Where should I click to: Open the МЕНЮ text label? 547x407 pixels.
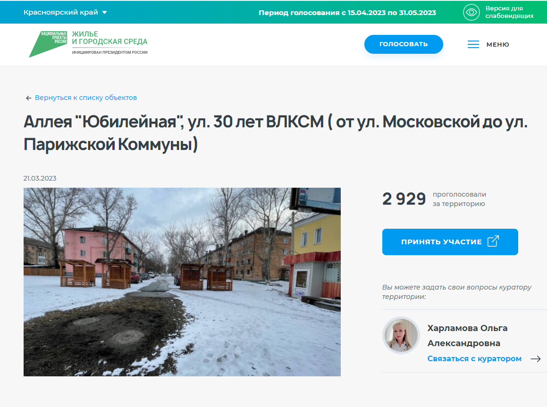tap(498, 45)
